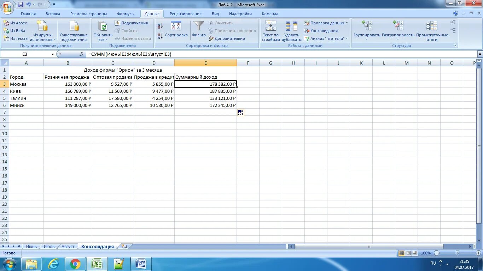This screenshot has height=271, width=483.
Task: Select the Июль worksheet tab
Action: pyautogui.click(x=49, y=247)
